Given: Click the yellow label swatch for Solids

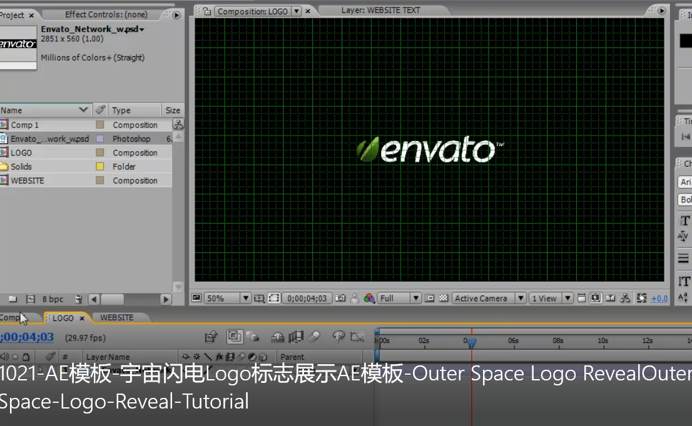Looking at the screenshot, I should tap(100, 167).
